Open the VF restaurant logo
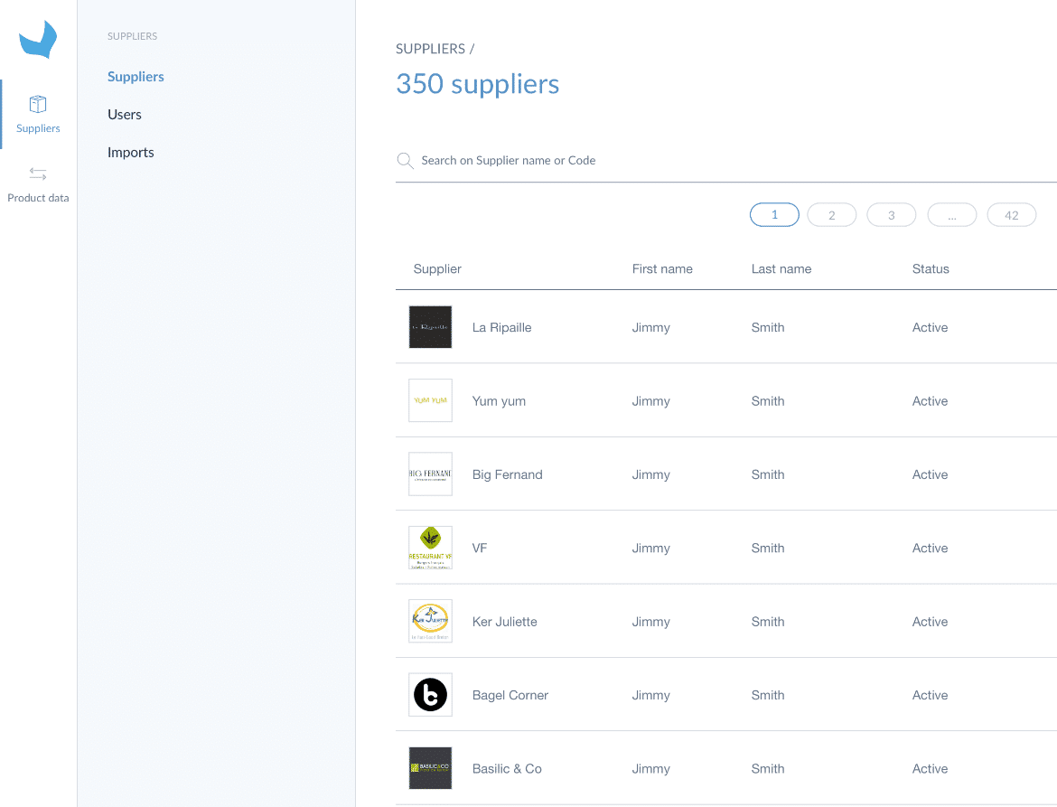 430,548
